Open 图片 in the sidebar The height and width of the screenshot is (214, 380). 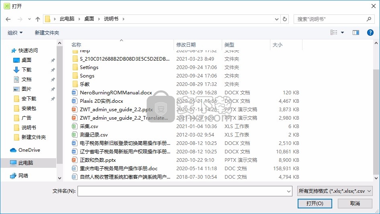point(27,89)
